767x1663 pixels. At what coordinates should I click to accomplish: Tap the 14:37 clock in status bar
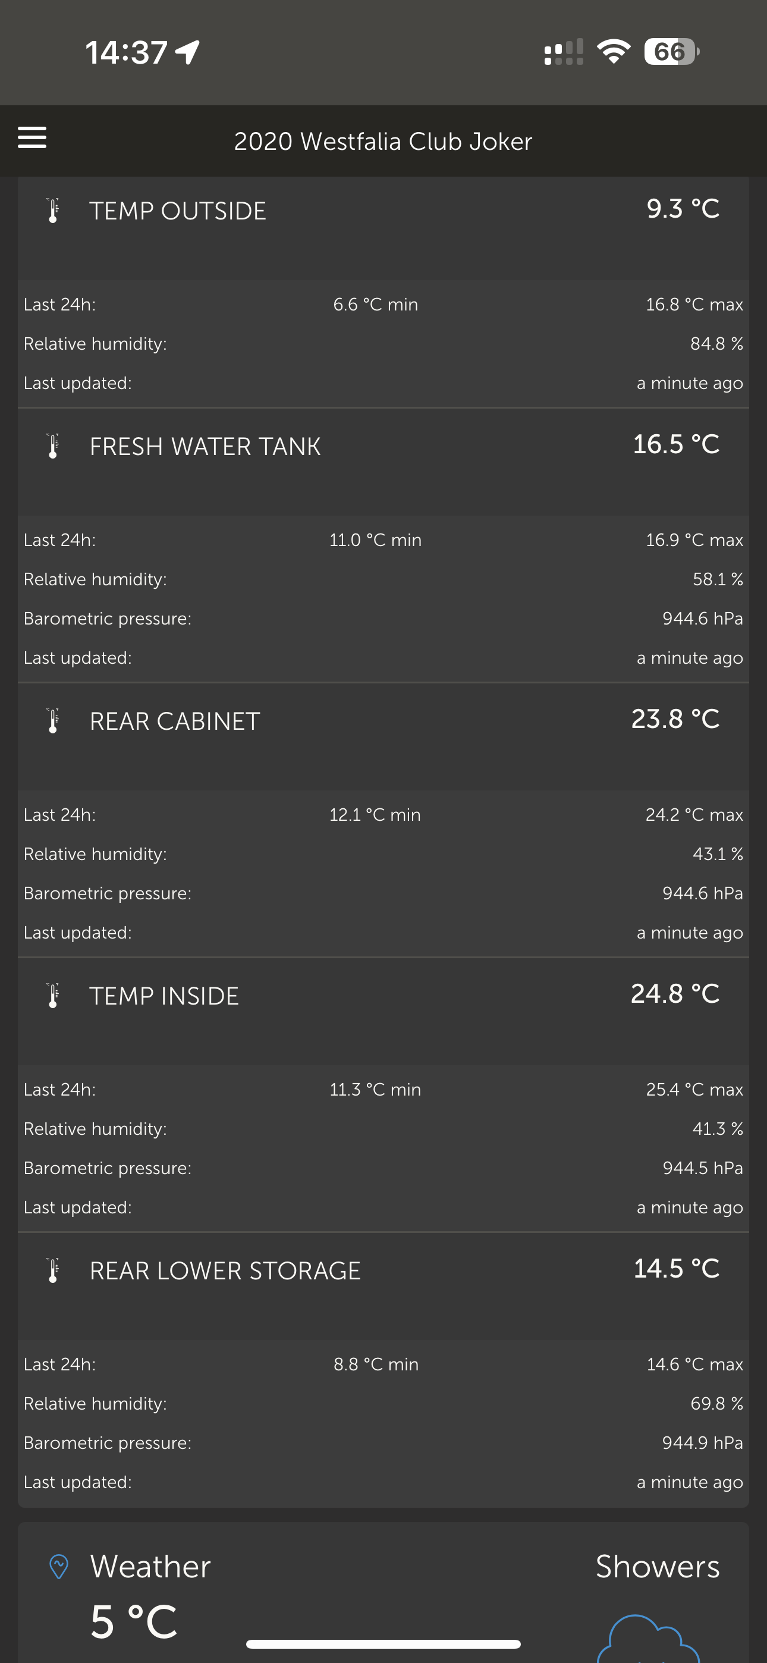click(x=127, y=52)
